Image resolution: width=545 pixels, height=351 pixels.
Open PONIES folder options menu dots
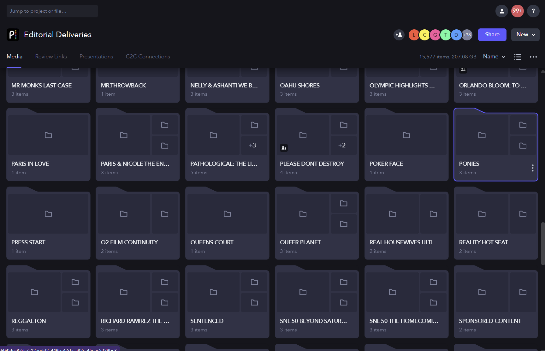click(533, 168)
